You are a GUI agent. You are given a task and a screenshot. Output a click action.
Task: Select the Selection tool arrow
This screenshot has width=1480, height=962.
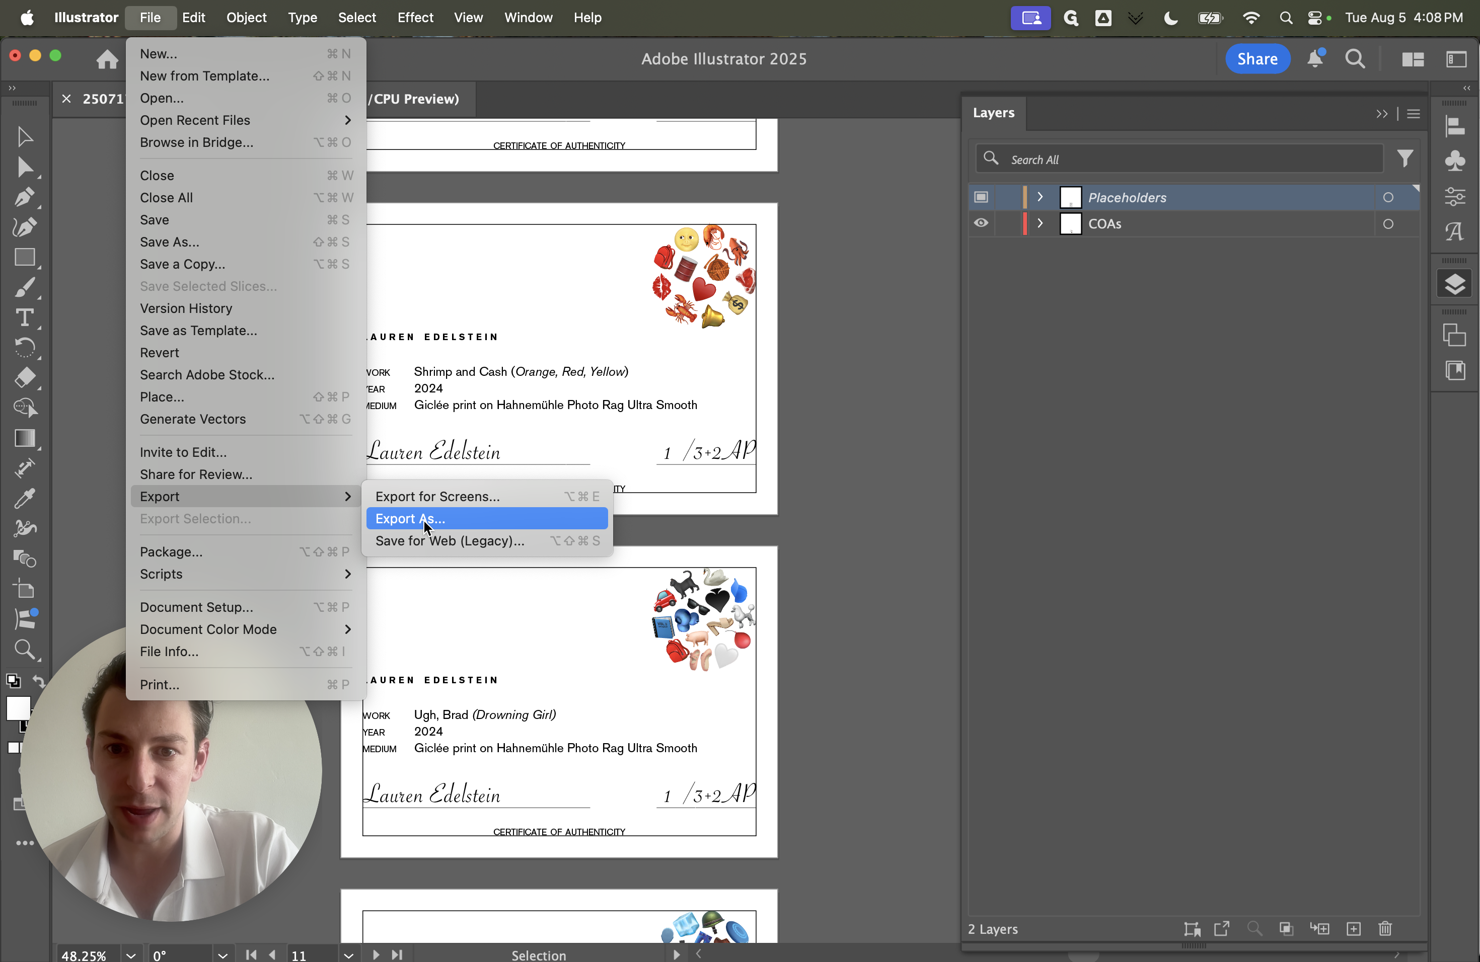[24, 137]
